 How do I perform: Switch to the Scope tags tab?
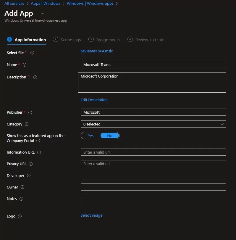pyautogui.click(x=71, y=39)
